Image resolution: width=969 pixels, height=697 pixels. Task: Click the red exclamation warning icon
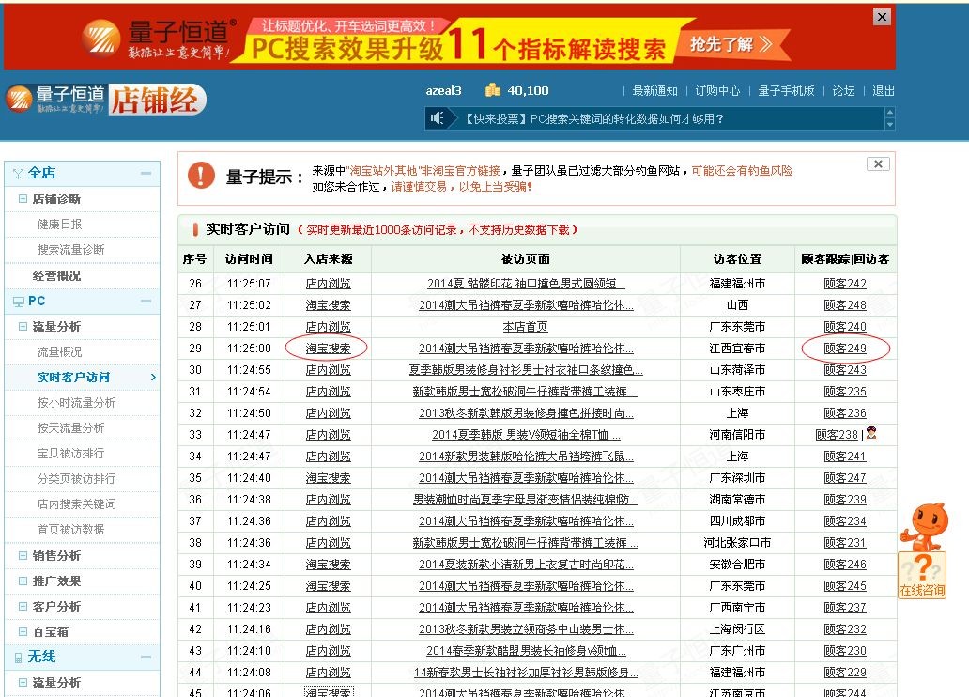pyautogui.click(x=201, y=176)
